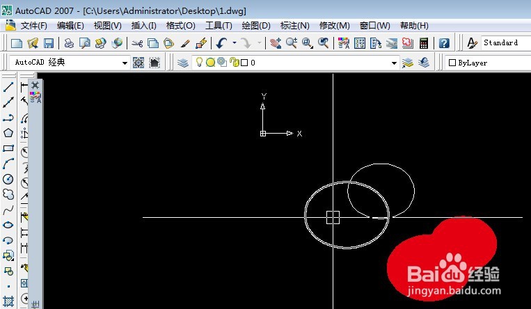The height and width of the screenshot is (309, 531).
Task: Select the Rectangle tool
Action: pos(8,148)
